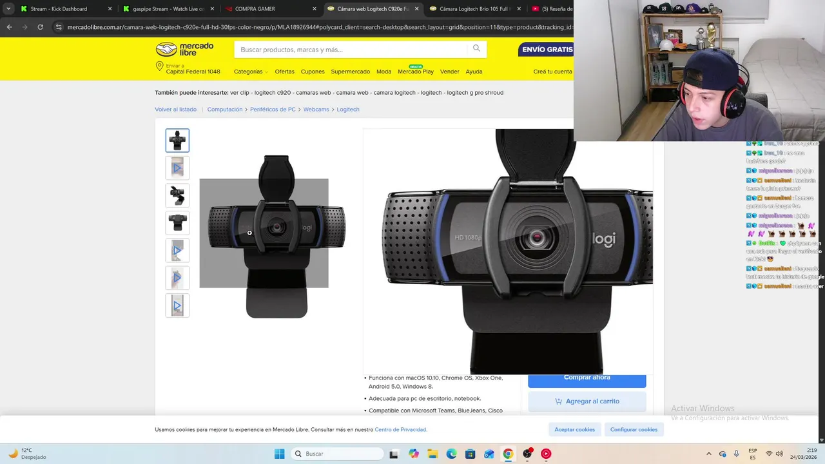Click the Creá tu cuenta link
This screenshot has width=825, height=464.
coord(552,72)
